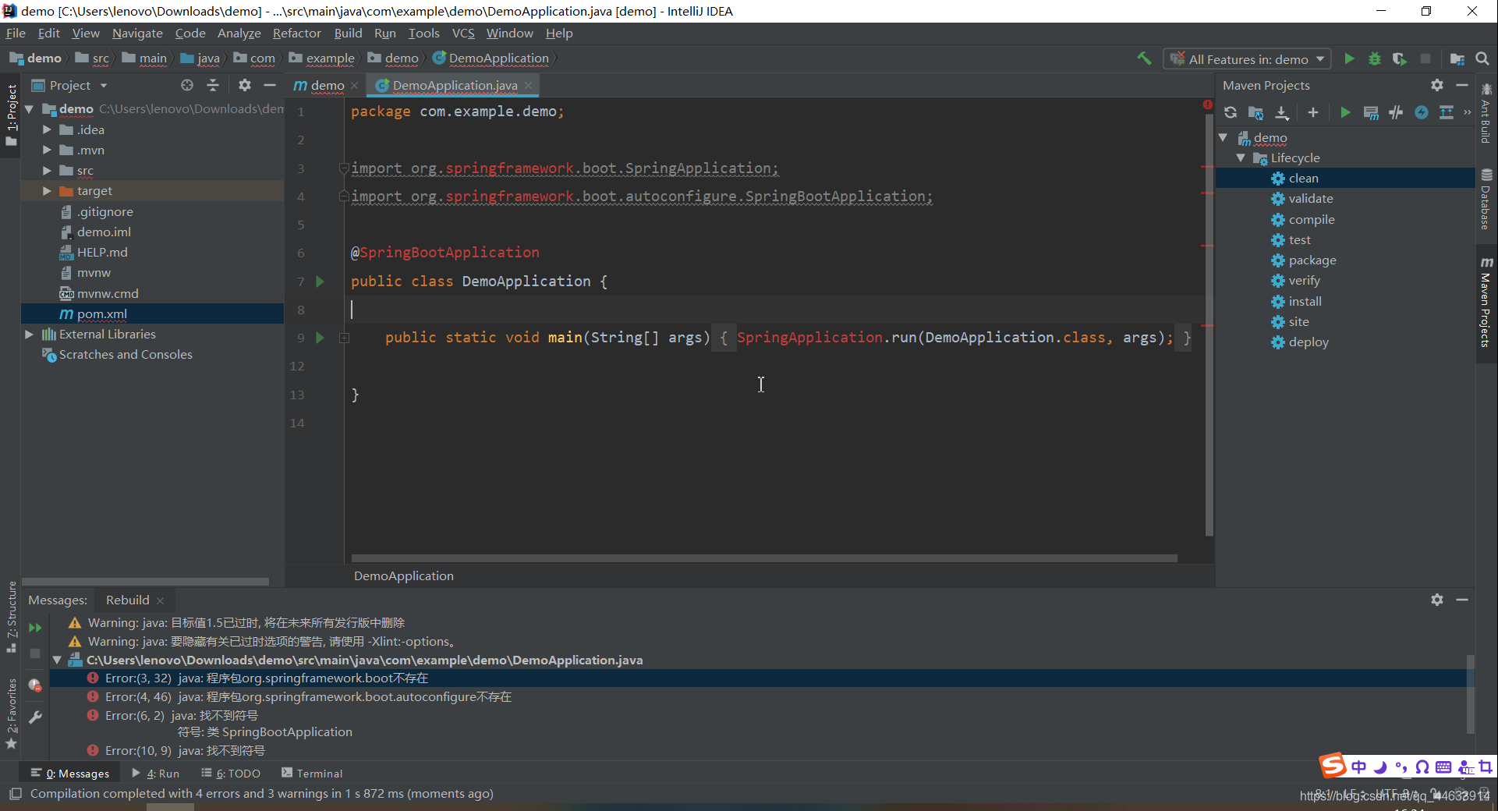Screen dimensions: 1498x811
Task: Open the Ant Build side panel
Action: [x=1486, y=114]
